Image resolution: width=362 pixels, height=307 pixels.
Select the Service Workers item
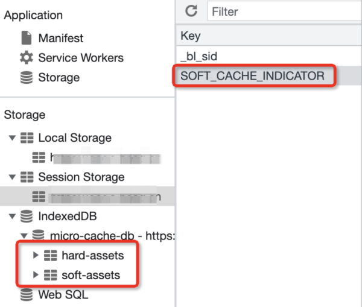coord(81,58)
